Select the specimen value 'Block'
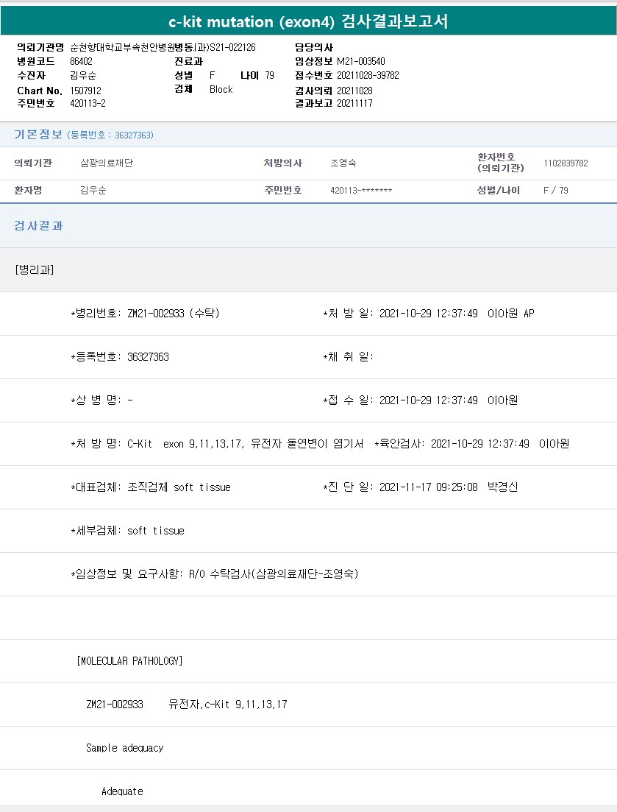 (221, 89)
